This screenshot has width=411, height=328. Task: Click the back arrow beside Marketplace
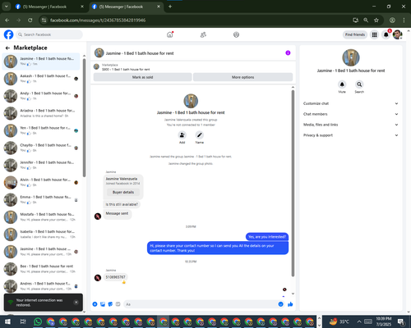coord(7,48)
